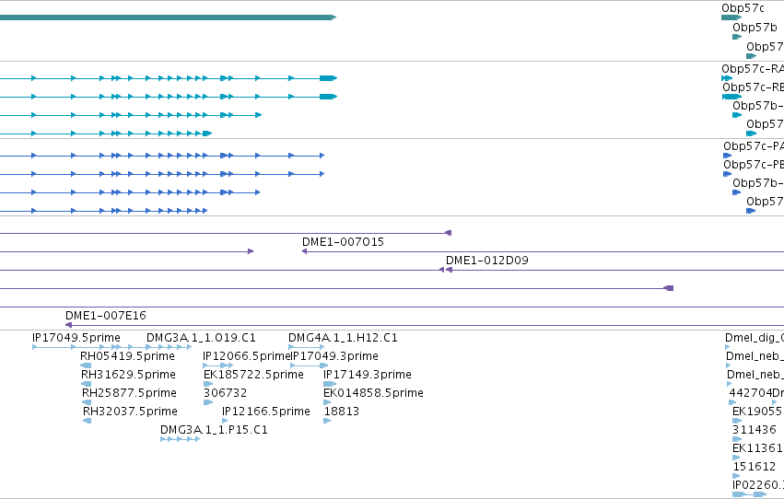784x499 pixels.
Task: Click the small glyph below 18813 label
Action: pyautogui.click(x=327, y=421)
